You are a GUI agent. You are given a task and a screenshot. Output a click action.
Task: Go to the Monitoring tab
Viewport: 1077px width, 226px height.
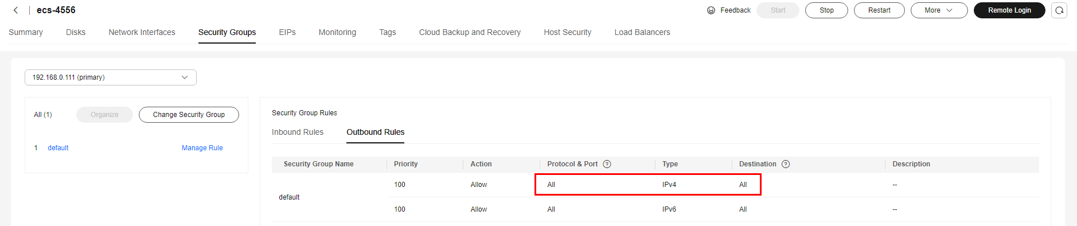pos(337,32)
